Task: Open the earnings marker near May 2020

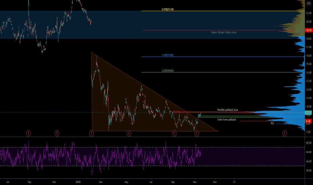Action: coord(129,133)
